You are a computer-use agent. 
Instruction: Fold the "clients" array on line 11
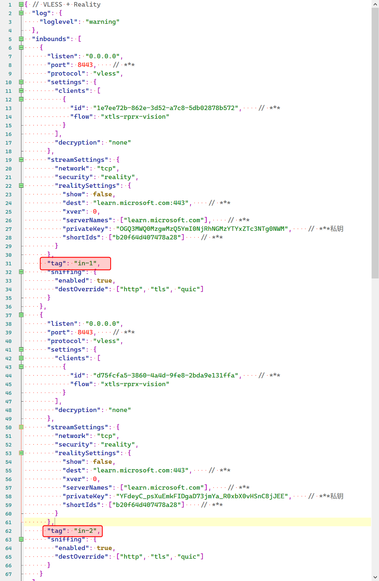[21, 91]
